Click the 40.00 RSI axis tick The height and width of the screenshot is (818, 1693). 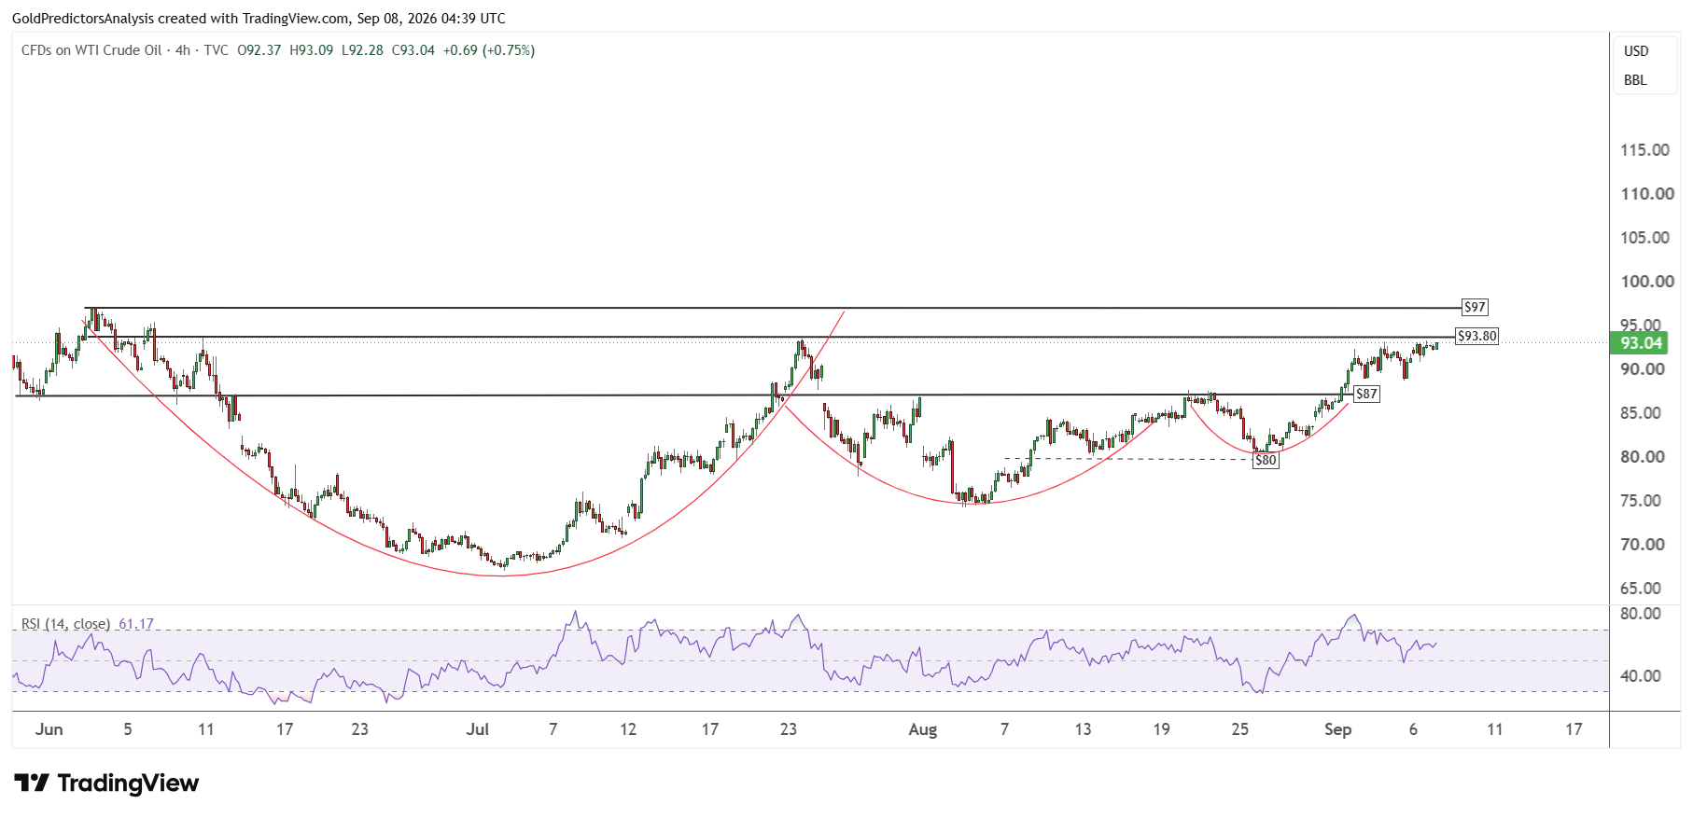(1640, 676)
